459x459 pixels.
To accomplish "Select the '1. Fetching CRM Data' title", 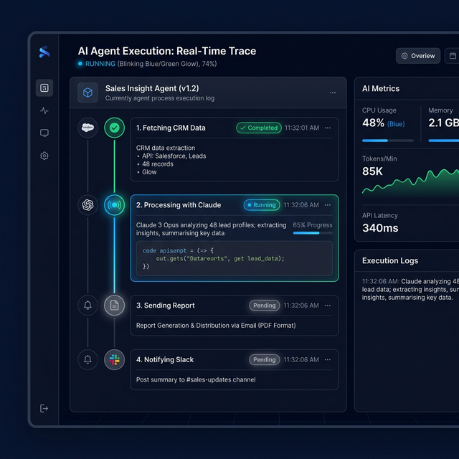I will point(171,128).
